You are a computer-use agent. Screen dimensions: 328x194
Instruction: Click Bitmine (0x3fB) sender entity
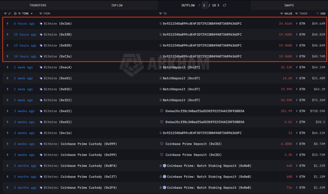58,34
